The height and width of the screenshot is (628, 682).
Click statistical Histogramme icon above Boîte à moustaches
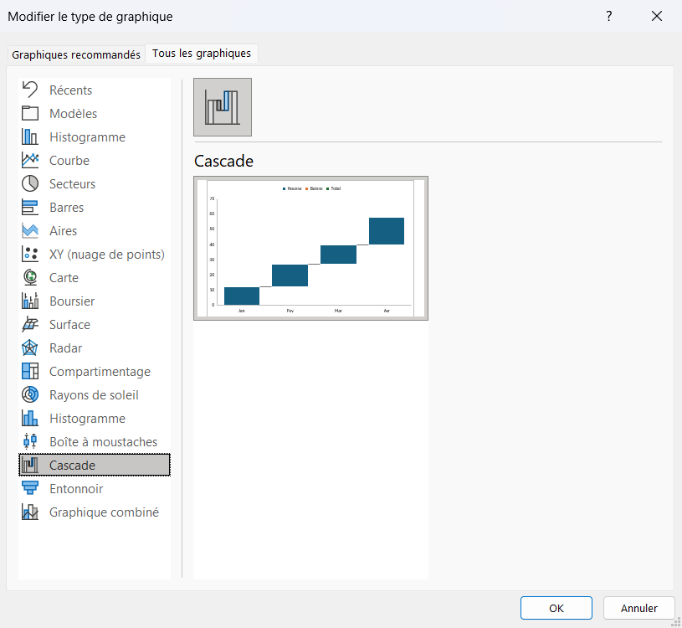tap(30, 418)
